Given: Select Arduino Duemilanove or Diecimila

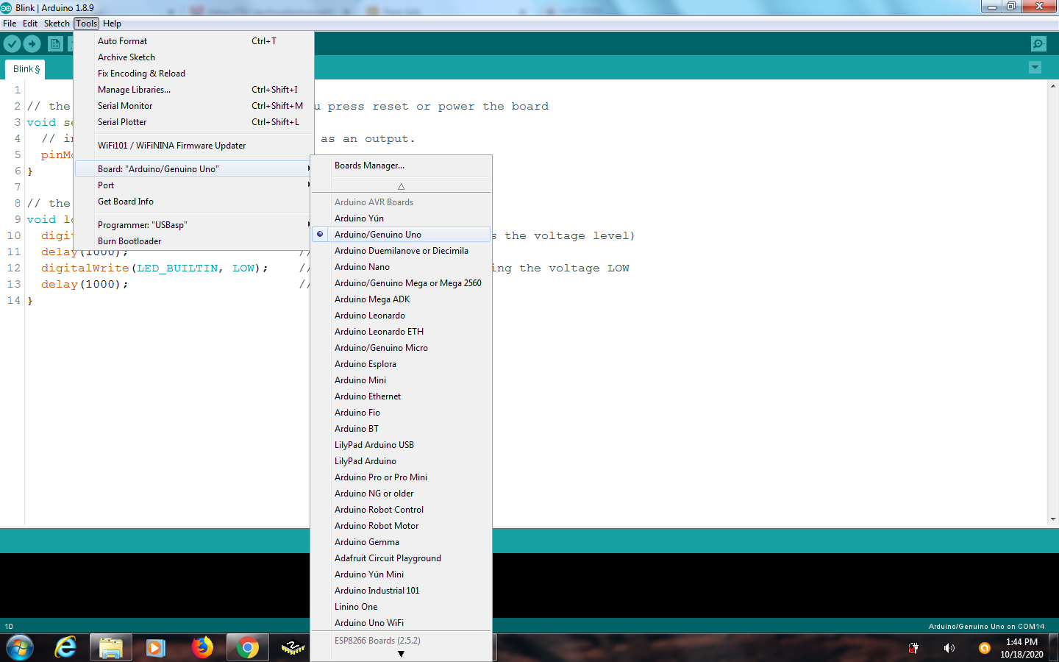Looking at the screenshot, I should (x=401, y=251).
